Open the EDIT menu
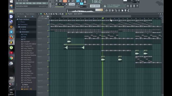The width and height of the screenshot is (172, 96). pyautogui.click(x=21, y=3)
